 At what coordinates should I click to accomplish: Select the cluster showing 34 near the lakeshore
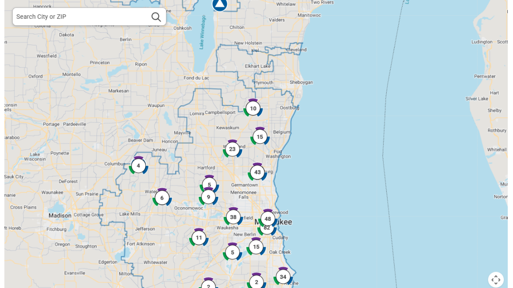284,276
